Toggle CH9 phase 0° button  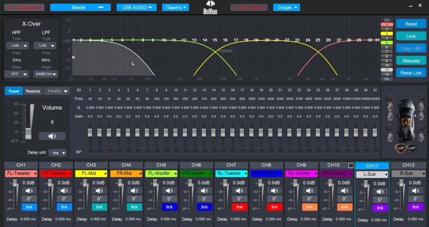click(309, 199)
